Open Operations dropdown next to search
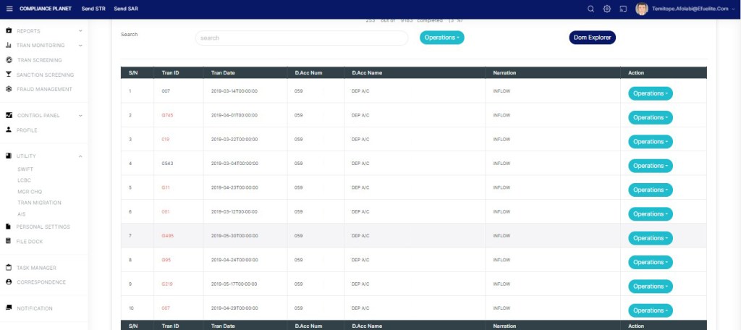 [441, 37]
